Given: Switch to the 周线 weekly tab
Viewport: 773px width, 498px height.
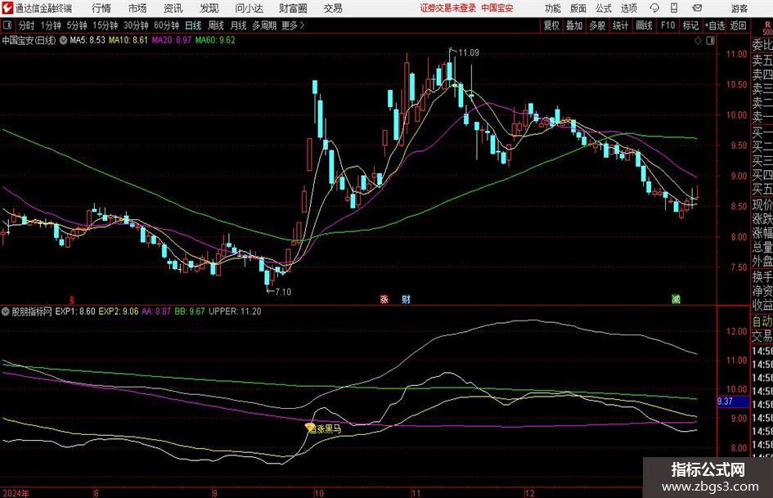Looking at the screenshot, I should 215,25.
